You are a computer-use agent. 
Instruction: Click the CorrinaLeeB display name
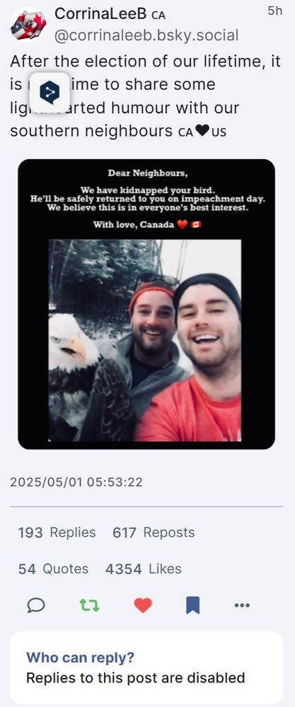(100, 14)
